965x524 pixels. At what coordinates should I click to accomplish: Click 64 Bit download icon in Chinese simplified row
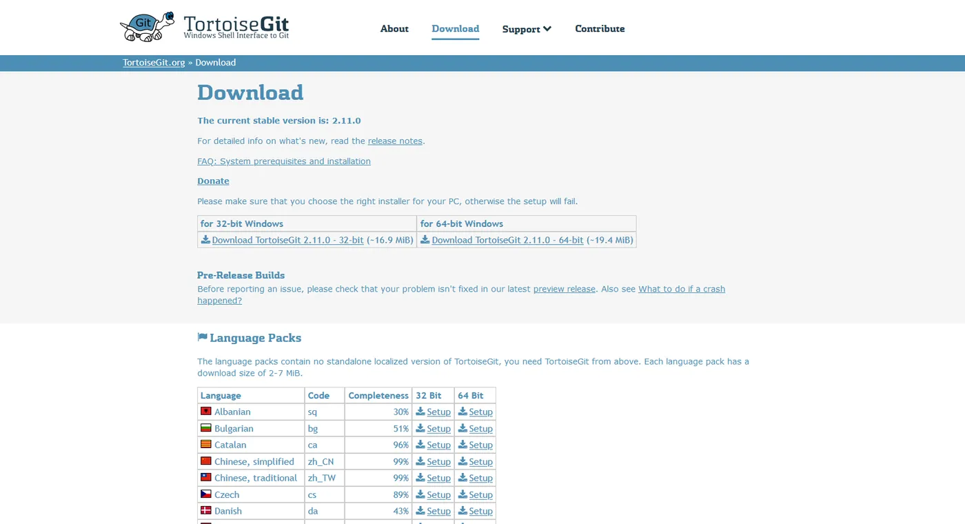tap(463, 461)
